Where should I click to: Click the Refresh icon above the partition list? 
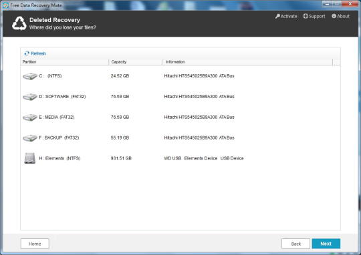pyautogui.click(x=27, y=53)
